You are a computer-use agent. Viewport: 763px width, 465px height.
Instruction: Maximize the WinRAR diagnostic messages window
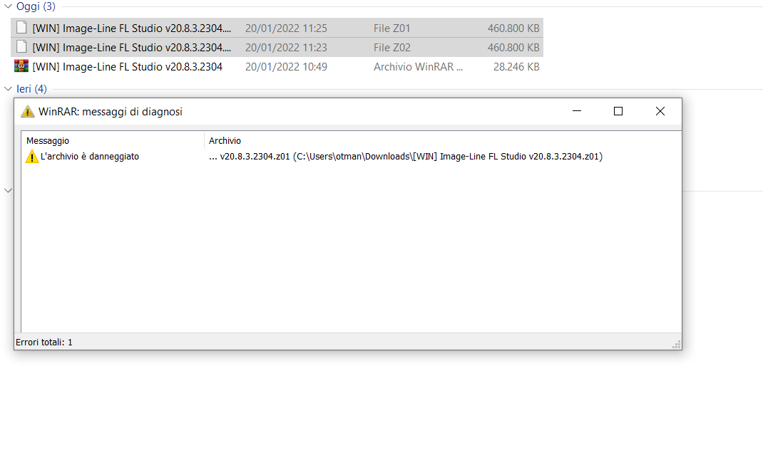tap(618, 111)
